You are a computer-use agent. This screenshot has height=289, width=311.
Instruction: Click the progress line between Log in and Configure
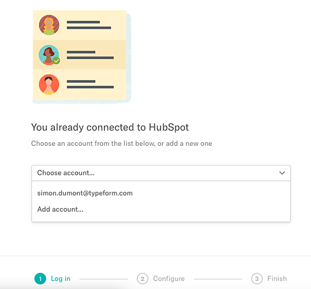click(103, 279)
